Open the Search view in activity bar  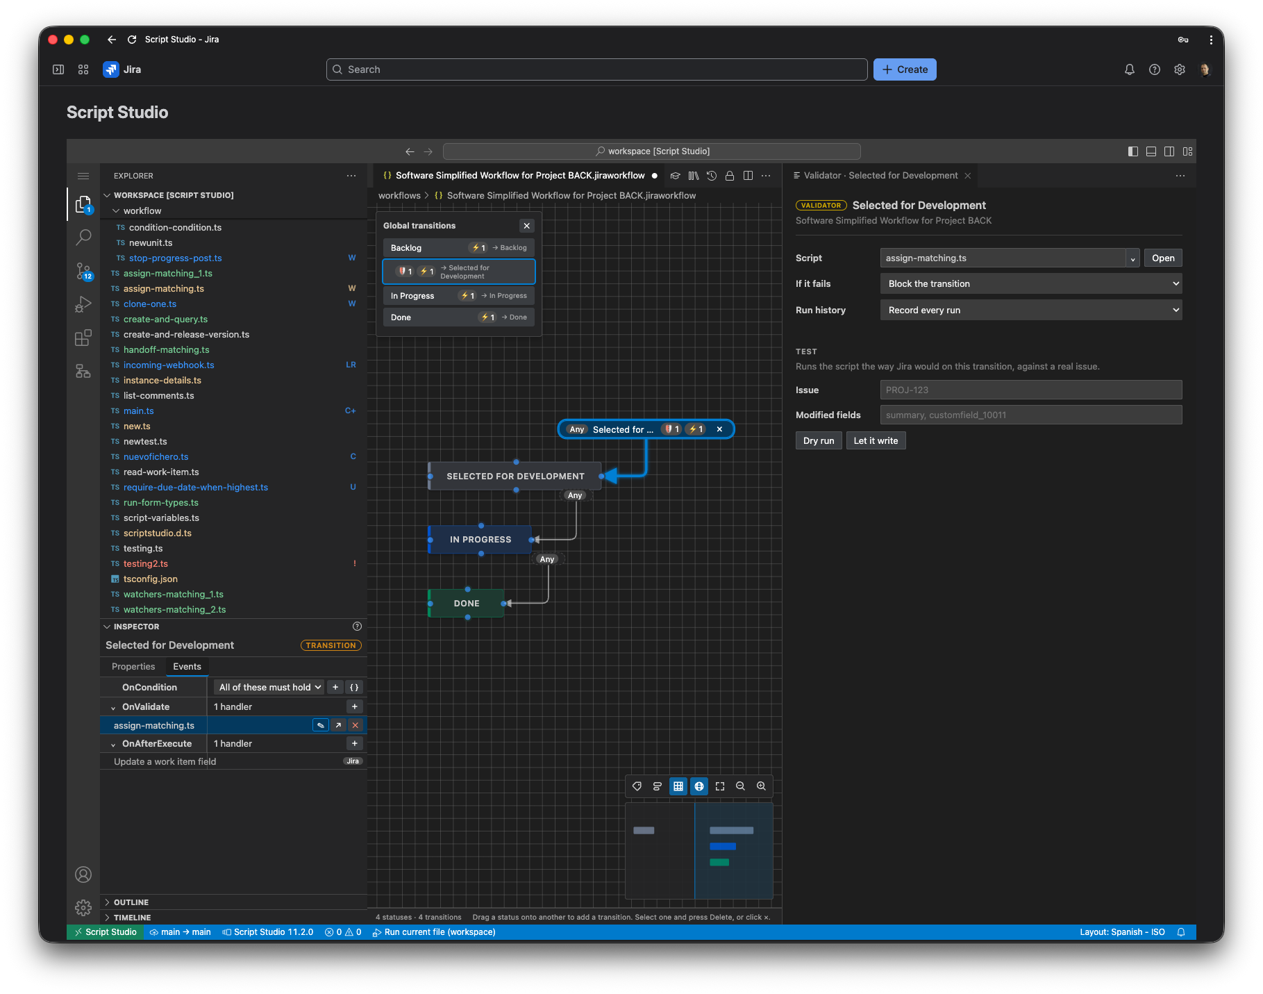point(83,238)
